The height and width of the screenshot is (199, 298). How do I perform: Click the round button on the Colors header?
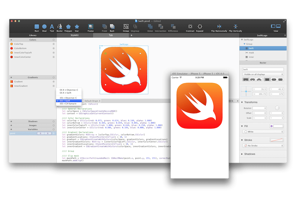(54, 40)
